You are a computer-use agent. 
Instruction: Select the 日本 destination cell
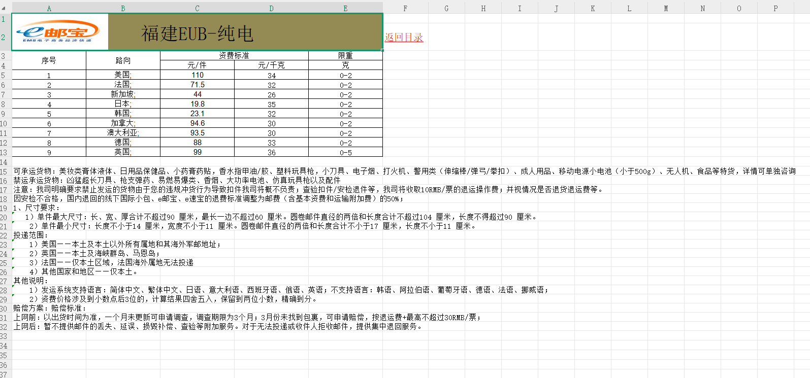pyautogui.click(x=123, y=104)
